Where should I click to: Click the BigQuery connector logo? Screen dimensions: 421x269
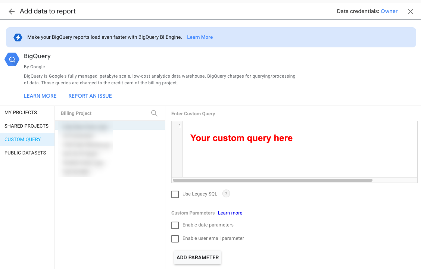(x=12, y=59)
